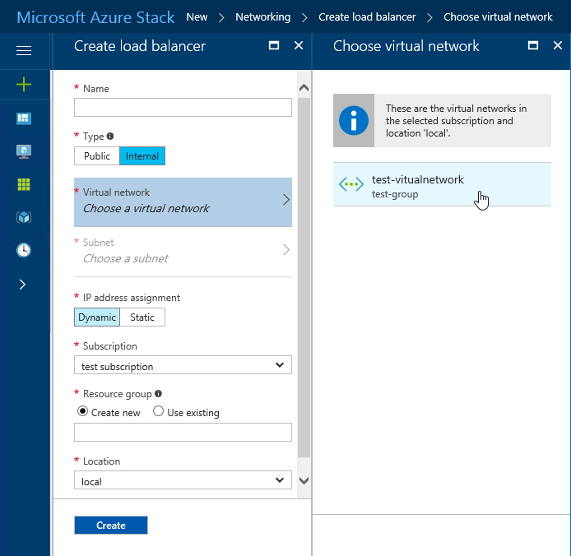
Task: Select the Create new radio button
Action: pos(82,411)
